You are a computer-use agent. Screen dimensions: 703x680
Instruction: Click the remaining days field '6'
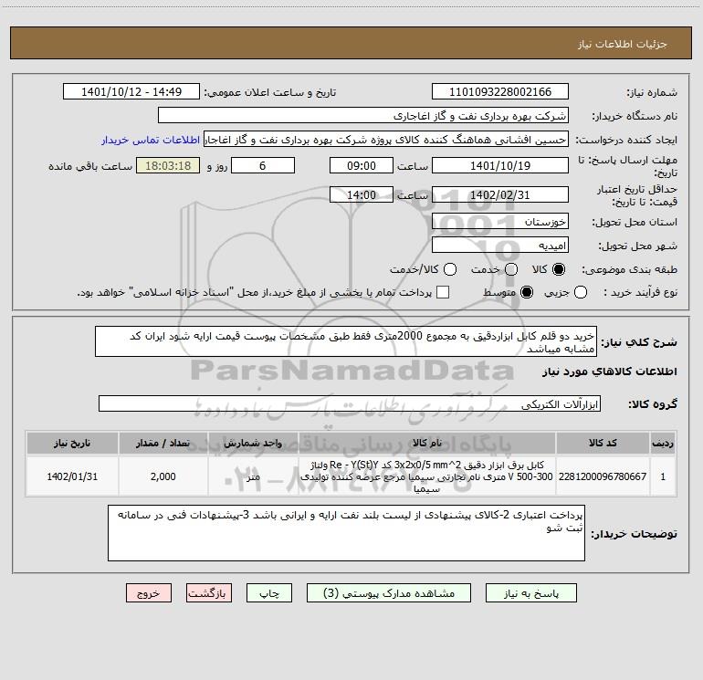click(x=263, y=165)
